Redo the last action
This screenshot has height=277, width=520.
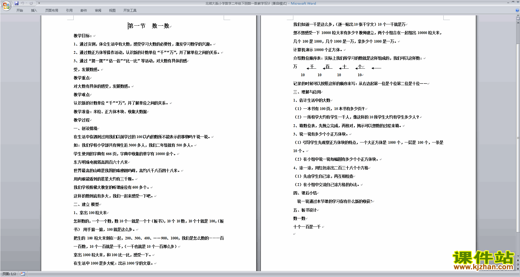31,3
